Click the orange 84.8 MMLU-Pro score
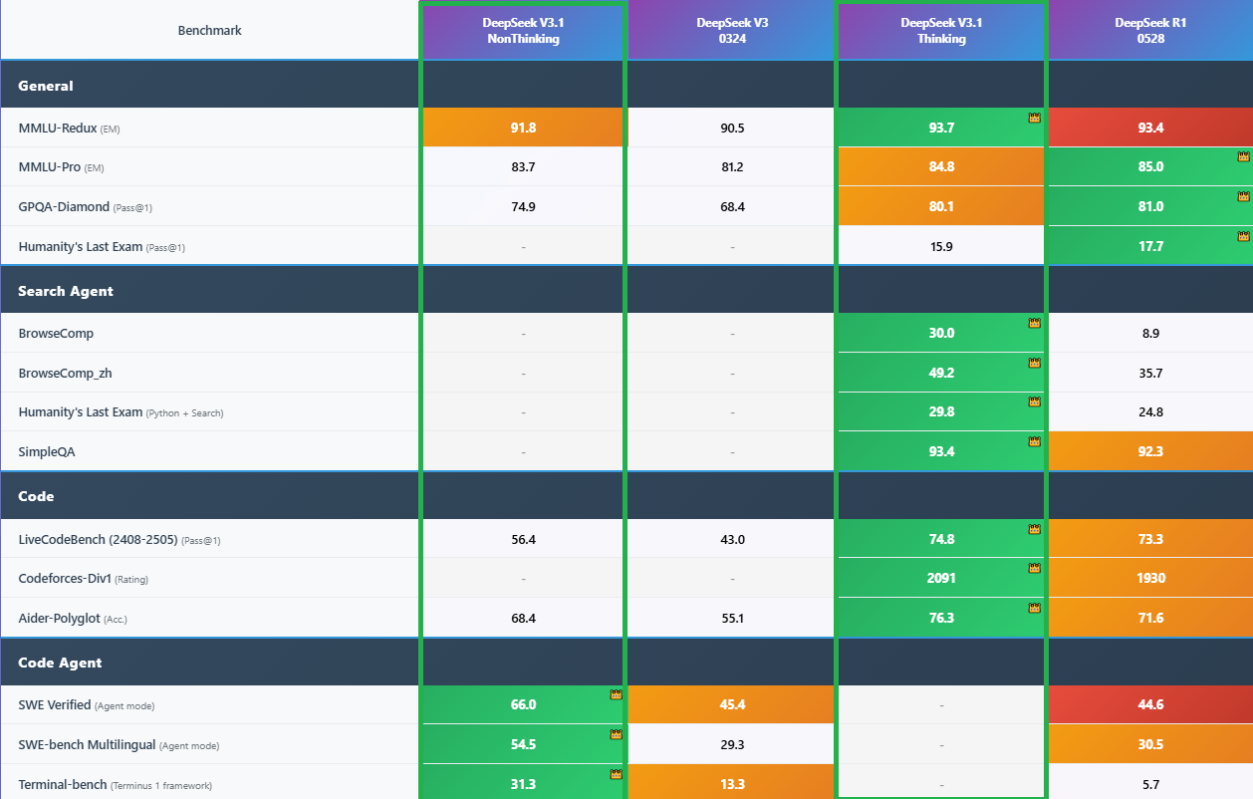 tap(941, 167)
